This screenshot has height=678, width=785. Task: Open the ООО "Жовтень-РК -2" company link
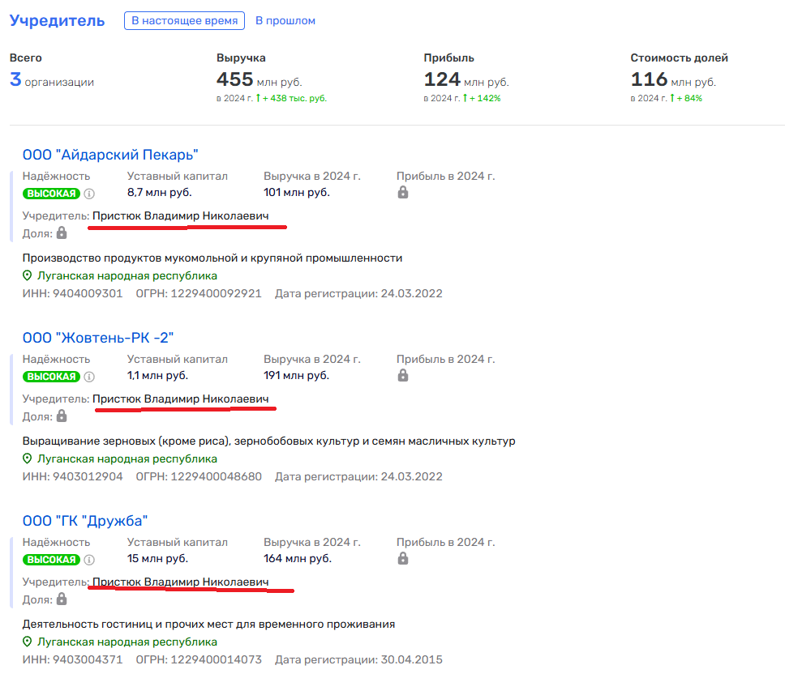pos(98,338)
